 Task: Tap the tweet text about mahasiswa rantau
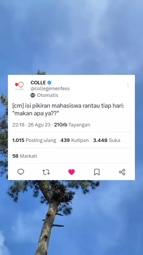click(x=68, y=110)
